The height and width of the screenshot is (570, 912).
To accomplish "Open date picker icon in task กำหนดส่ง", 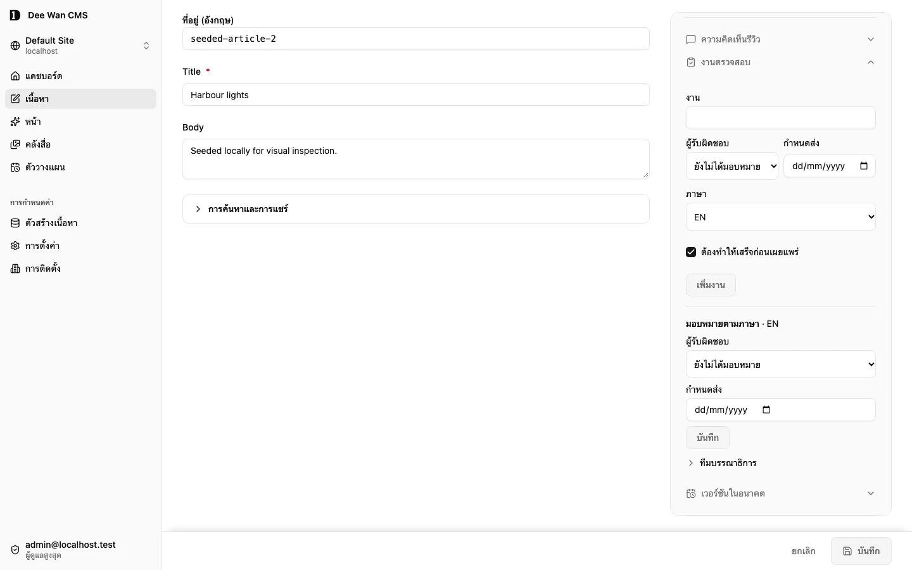I will click(864, 166).
